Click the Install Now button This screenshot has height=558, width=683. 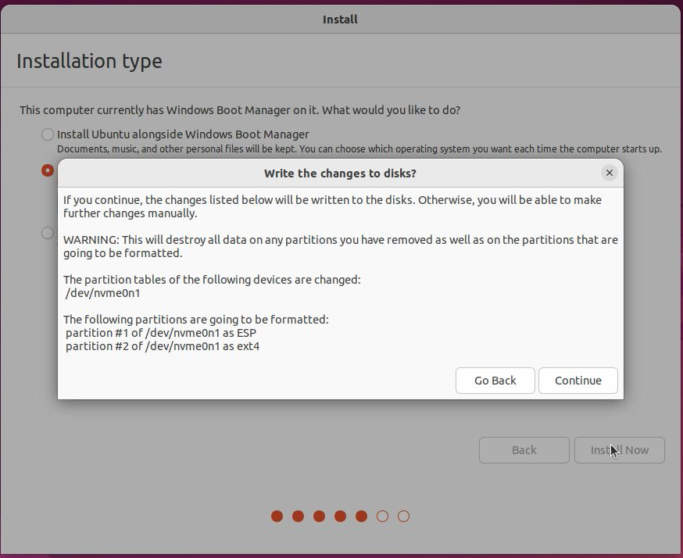click(x=619, y=450)
